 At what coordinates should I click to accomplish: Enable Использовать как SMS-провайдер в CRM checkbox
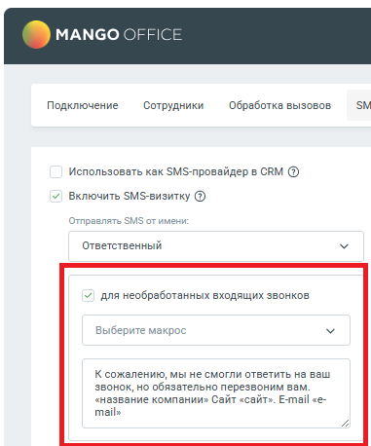pyautogui.click(x=56, y=171)
